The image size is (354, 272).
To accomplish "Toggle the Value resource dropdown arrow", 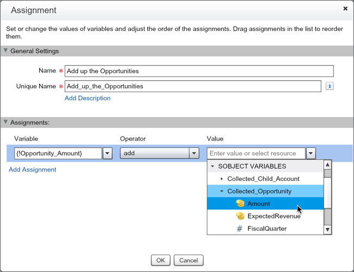I will point(311,153).
